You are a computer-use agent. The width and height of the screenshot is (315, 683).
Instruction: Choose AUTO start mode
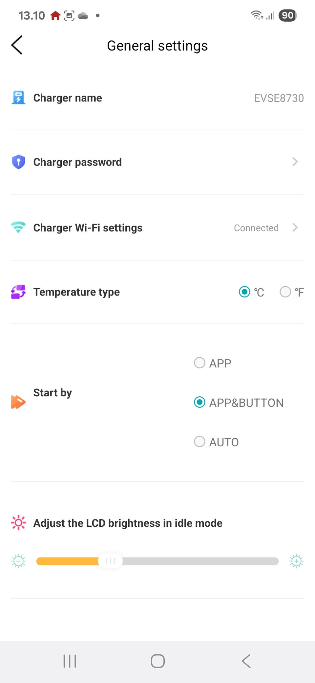coord(199,442)
